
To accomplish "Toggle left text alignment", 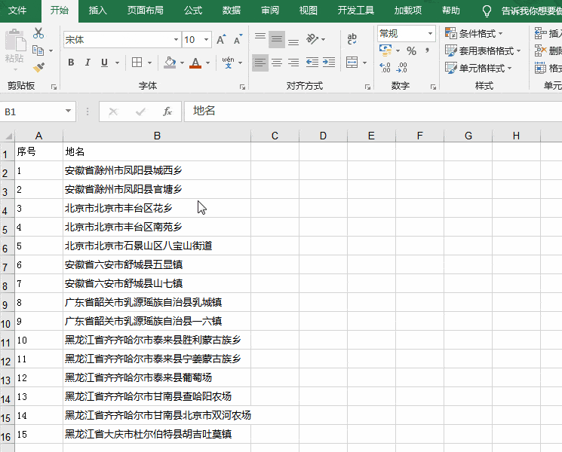I will (260, 63).
